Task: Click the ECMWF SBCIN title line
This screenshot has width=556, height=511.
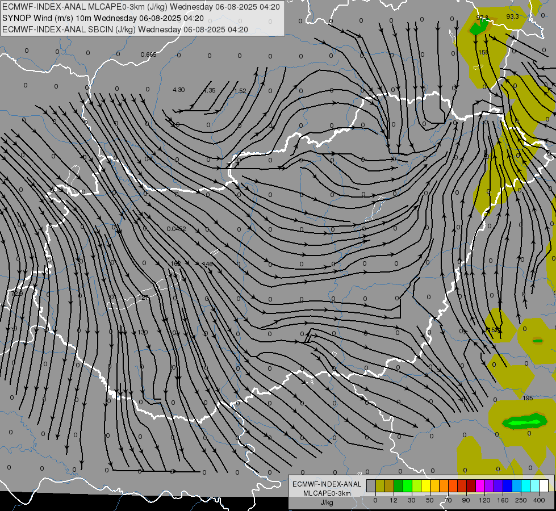Action: click(x=125, y=30)
